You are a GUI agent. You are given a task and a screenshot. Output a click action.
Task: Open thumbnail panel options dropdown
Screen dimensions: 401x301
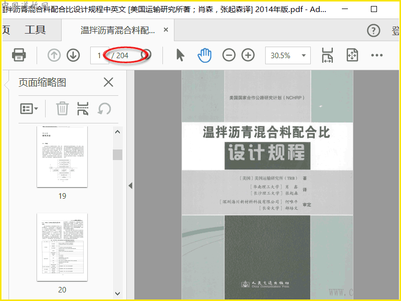(x=29, y=108)
